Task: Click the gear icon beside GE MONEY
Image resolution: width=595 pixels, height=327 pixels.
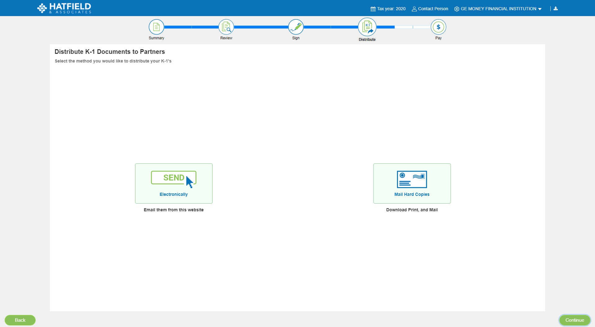Action: 457,9
